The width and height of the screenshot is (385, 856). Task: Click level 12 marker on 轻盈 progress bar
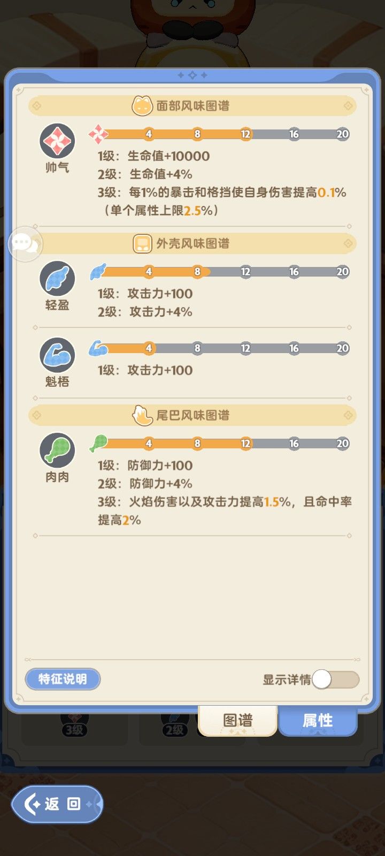point(245,272)
